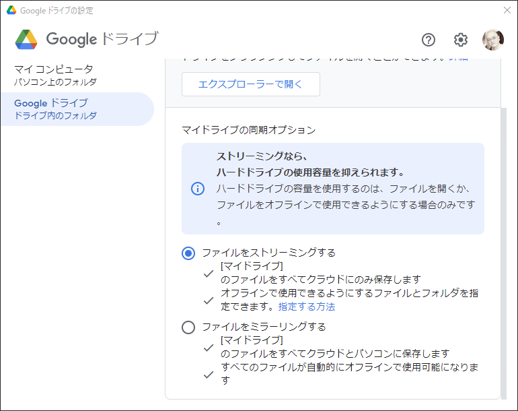Click the Google Drive logo in header
518x411 pixels.
click(26, 39)
